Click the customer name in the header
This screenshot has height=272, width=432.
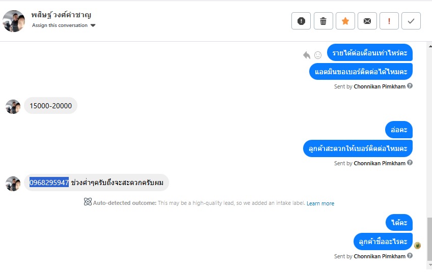(61, 15)
